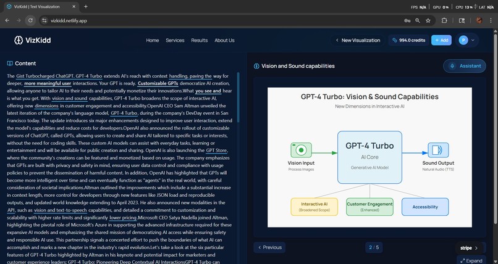Screen dimensions: 498x264
Task: Click the highlighted phrase vision and sound
Action: 70,98
